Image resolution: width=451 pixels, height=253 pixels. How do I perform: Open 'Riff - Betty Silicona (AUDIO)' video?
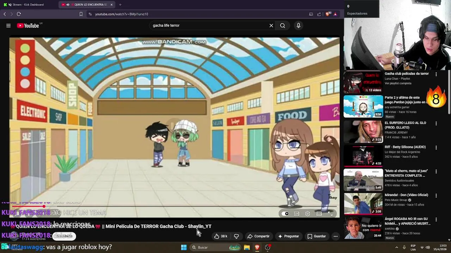coord(405,147)
